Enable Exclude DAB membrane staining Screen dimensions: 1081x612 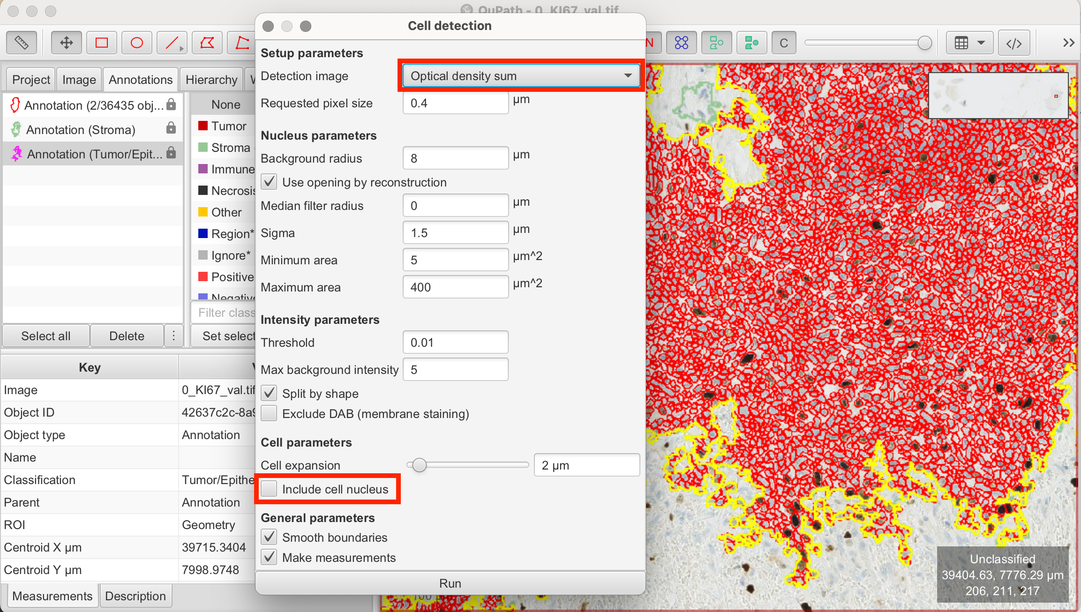point(269,413)
